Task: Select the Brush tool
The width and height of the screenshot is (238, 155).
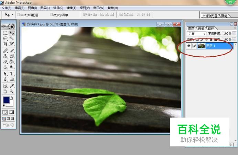Action: pos(12,51)
